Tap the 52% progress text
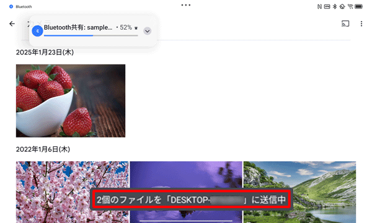Image resolution: width=372 pixels, height=223 pixels. click(x=126, y=27)
